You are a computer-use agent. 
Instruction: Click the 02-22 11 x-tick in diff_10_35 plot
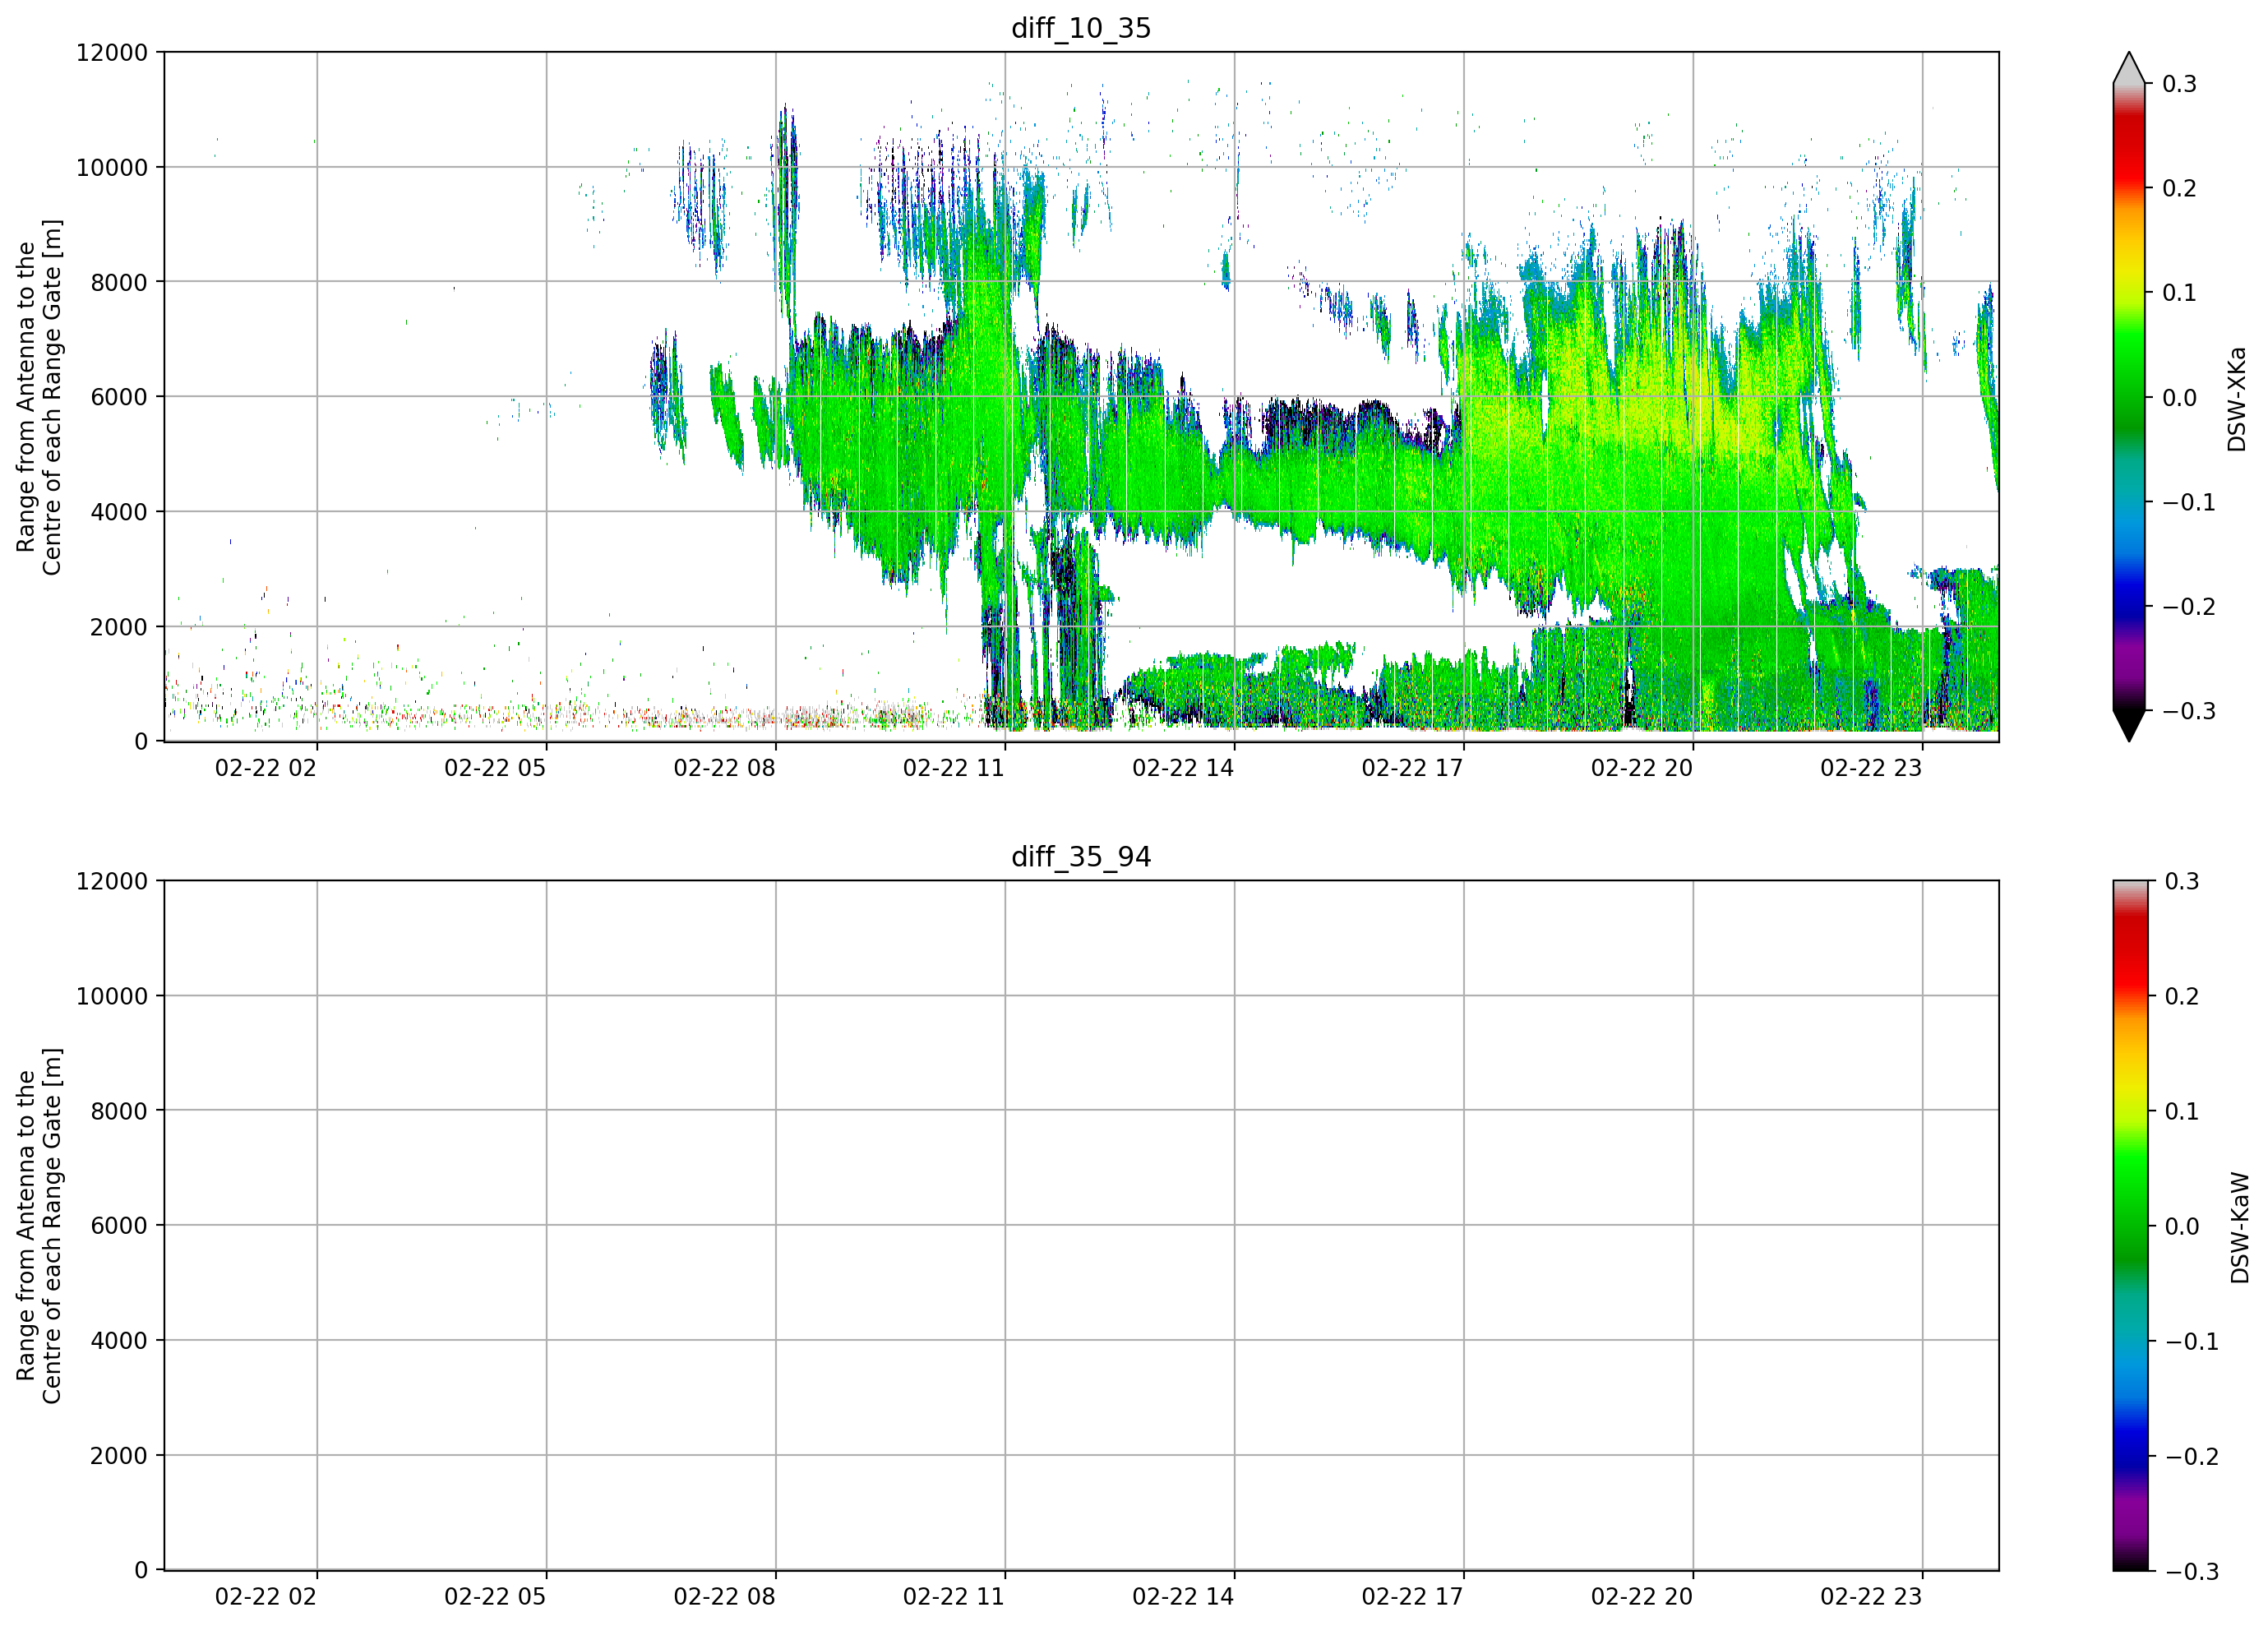(954, 768)
